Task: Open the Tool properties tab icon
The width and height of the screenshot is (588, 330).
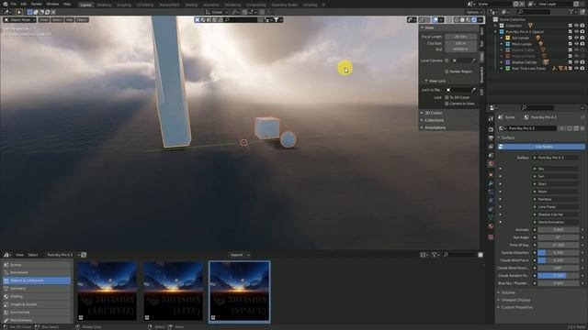Action: [x=491, y=118]
